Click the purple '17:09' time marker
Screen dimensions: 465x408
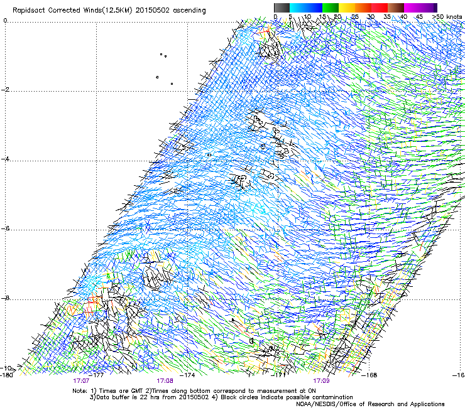[321, 381]
